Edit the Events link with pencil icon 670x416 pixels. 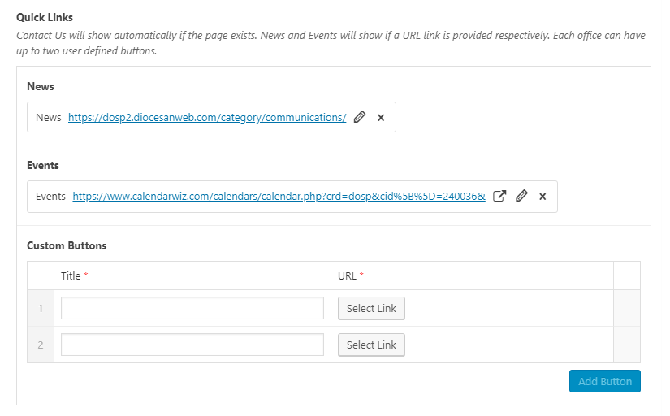[x=522, y=196]
